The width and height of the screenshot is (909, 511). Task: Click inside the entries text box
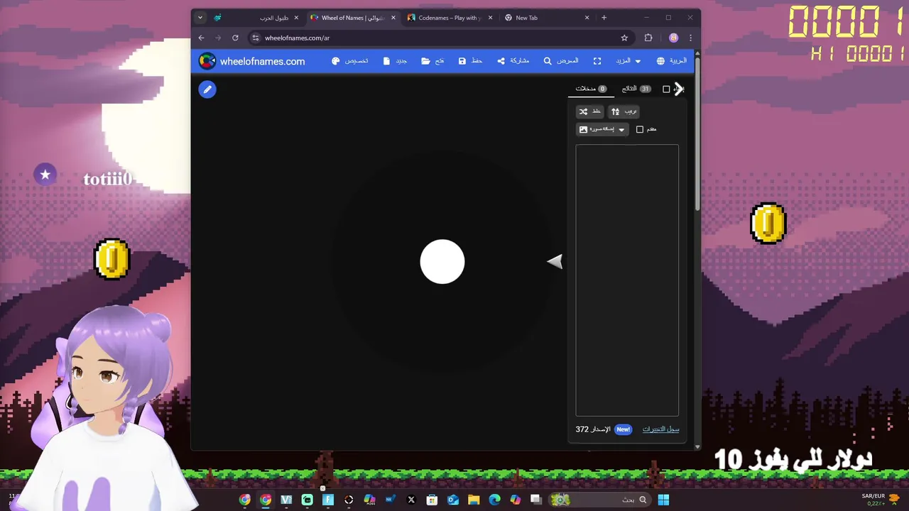click(x=627, y=280)
